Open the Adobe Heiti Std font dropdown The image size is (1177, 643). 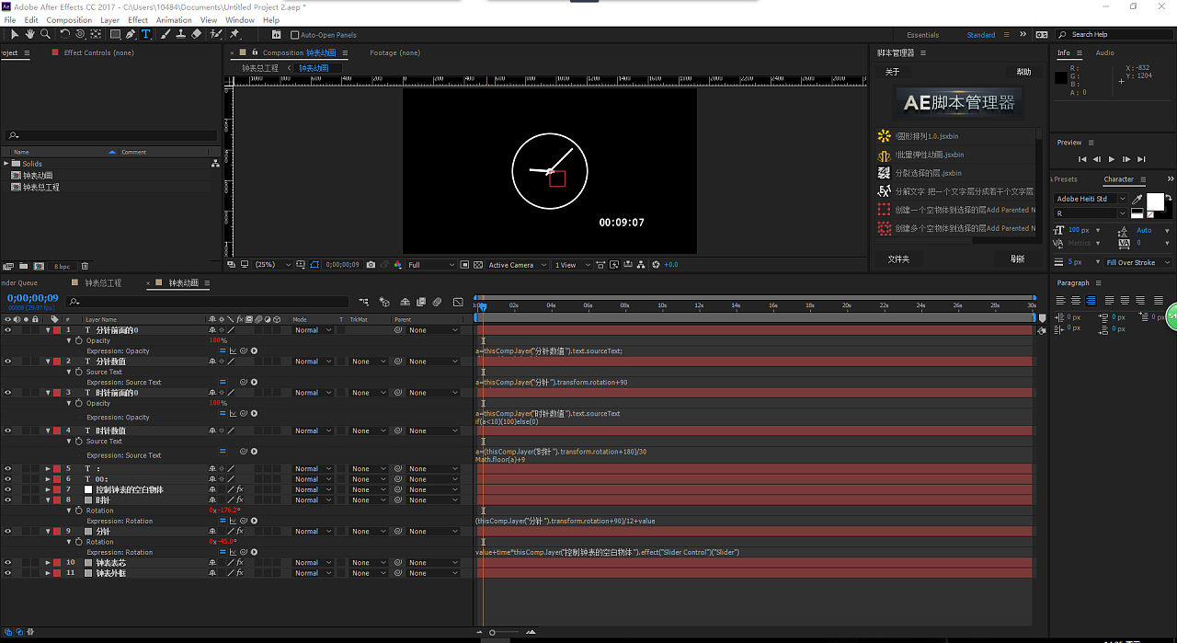(1091, 199)
